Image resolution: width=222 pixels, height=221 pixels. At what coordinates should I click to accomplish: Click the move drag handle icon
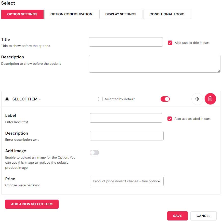(x=197, y=99)
